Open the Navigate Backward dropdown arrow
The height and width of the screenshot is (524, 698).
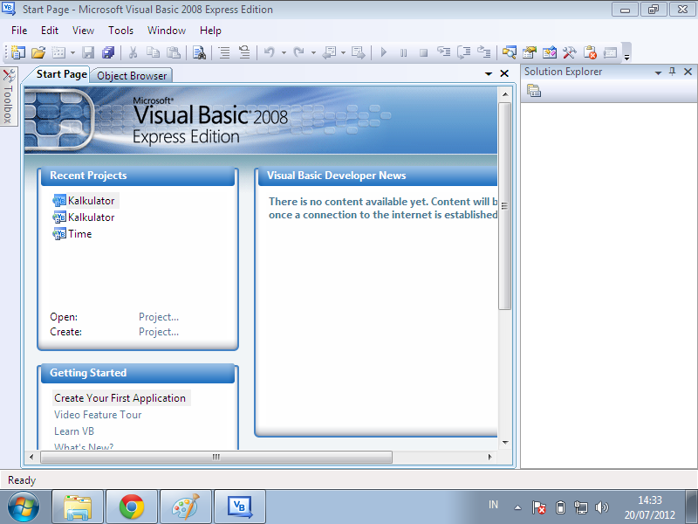coord(343,53)
